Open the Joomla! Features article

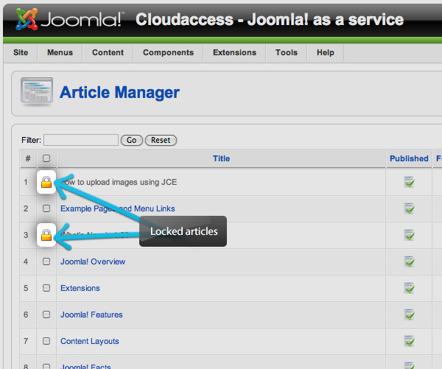(x=91, y=314)
